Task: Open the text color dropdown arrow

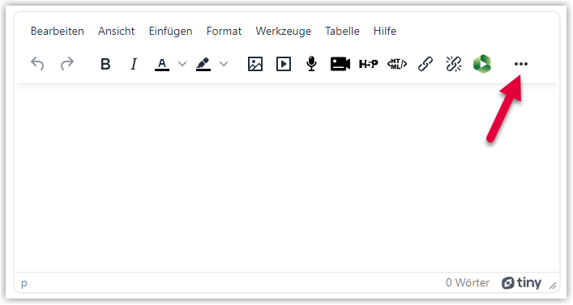Action: coord(182,64)
